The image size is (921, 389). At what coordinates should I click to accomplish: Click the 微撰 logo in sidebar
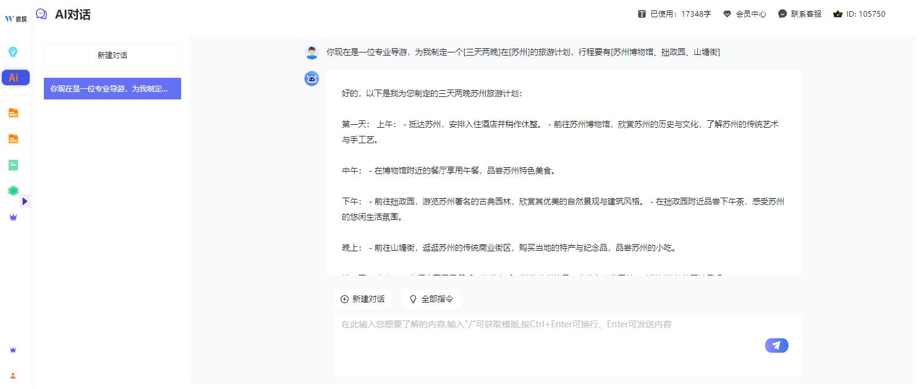[x=15, y=19]
